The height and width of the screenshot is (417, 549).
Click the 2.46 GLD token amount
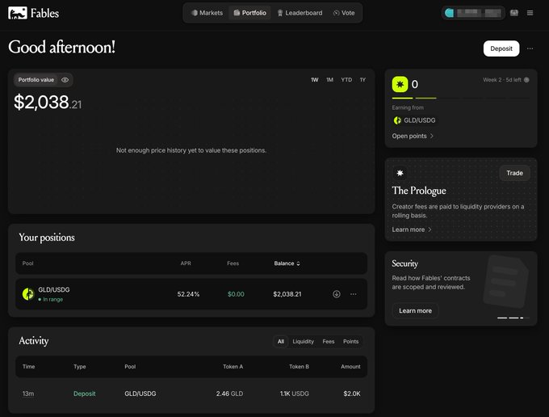tap(229, 394)
